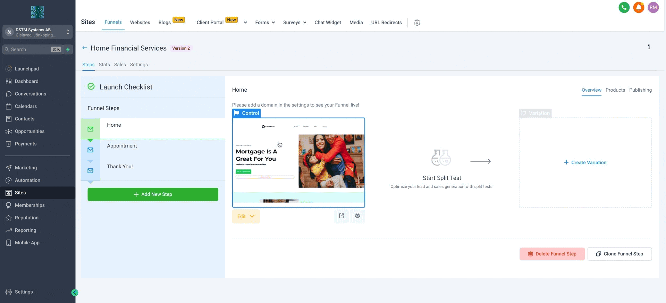Click the company logo in the sidebar

coord(37,12)
